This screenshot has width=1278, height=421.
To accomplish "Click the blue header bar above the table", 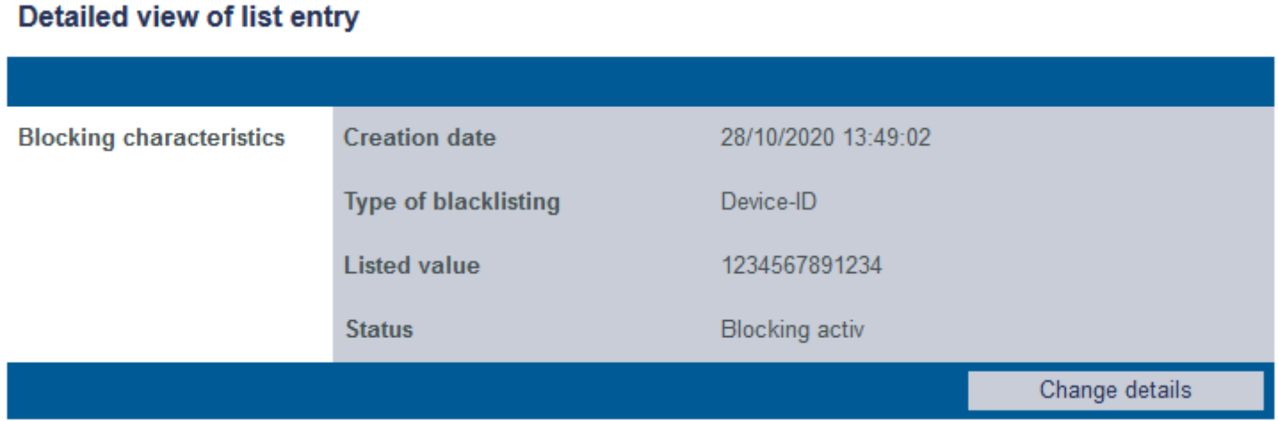I will 639,82.
